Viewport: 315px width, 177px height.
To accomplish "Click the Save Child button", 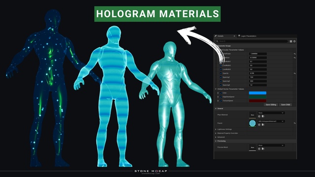I will coord(285,105).
